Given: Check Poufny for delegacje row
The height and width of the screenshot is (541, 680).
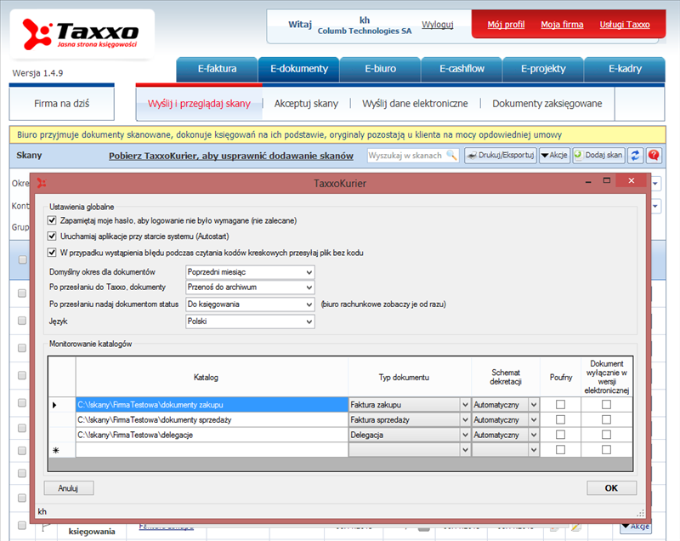Looking at the screenshot, I should (x=560, y=435).
